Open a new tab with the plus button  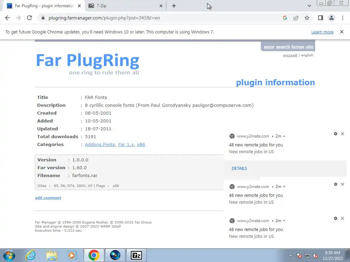tap(174, 6)
